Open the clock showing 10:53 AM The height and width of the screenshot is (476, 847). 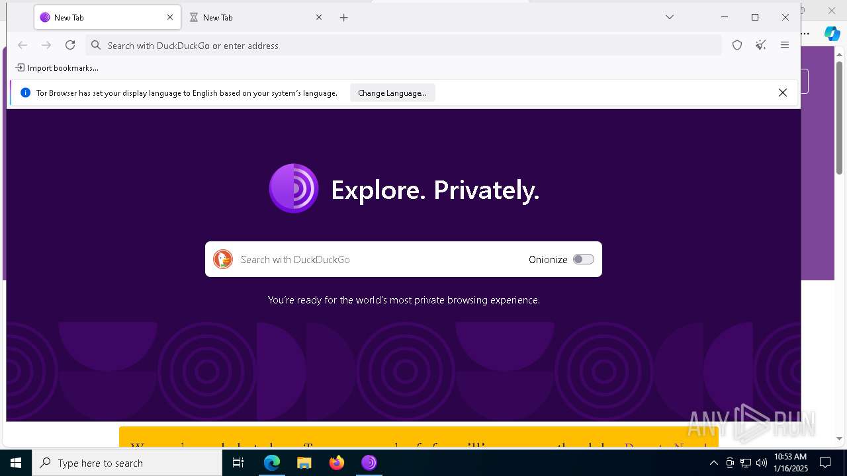tap(790, 463)
